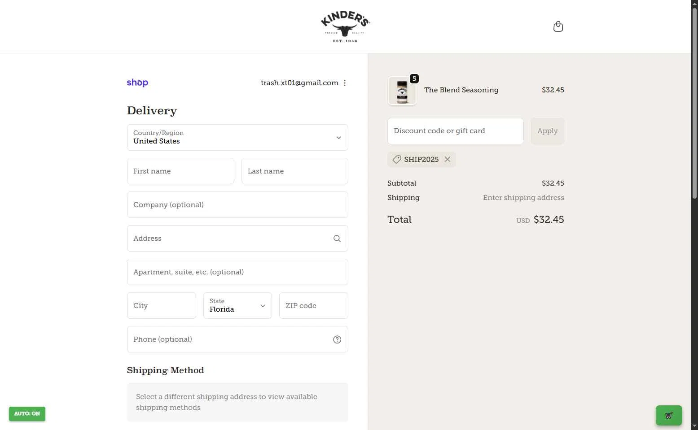Click the Apply discount button

548,131
